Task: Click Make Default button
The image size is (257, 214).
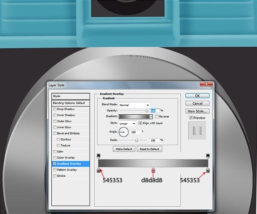Action: coord(124,149)
